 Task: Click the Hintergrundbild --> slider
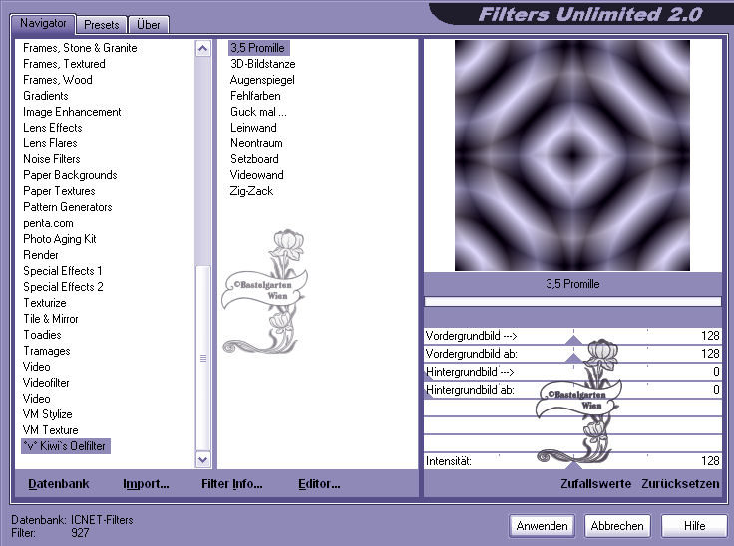coord(572,372)
